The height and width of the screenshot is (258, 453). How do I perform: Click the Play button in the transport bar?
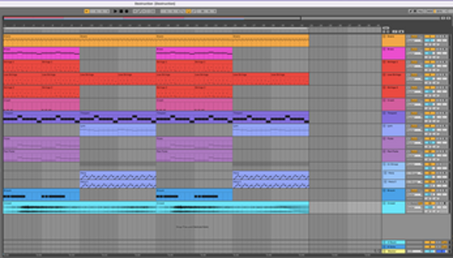(115, 11)
